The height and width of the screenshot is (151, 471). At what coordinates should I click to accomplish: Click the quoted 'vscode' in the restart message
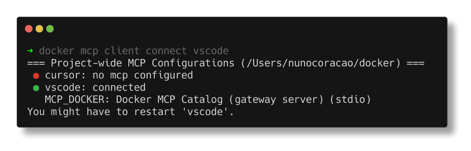click(208, 112)
